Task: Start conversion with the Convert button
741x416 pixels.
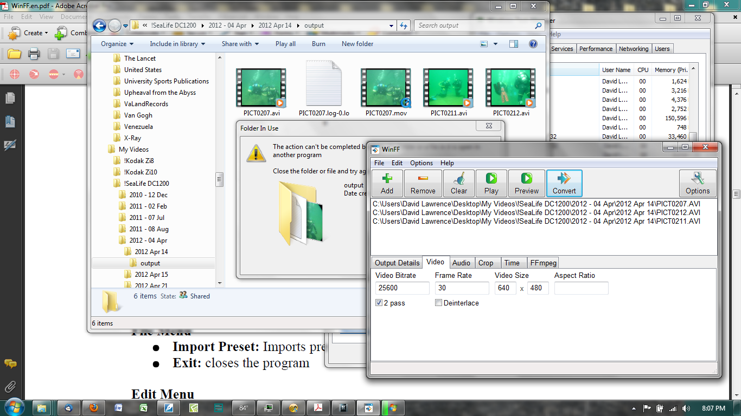Action: [564, 183]
